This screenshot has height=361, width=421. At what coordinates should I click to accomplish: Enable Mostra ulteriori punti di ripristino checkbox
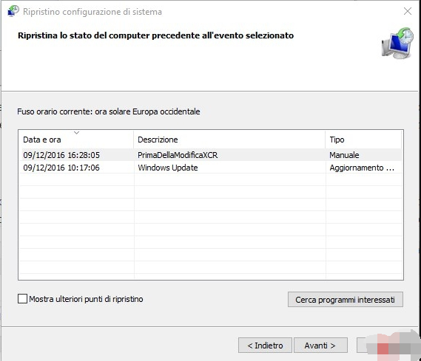tap(22, 298)
